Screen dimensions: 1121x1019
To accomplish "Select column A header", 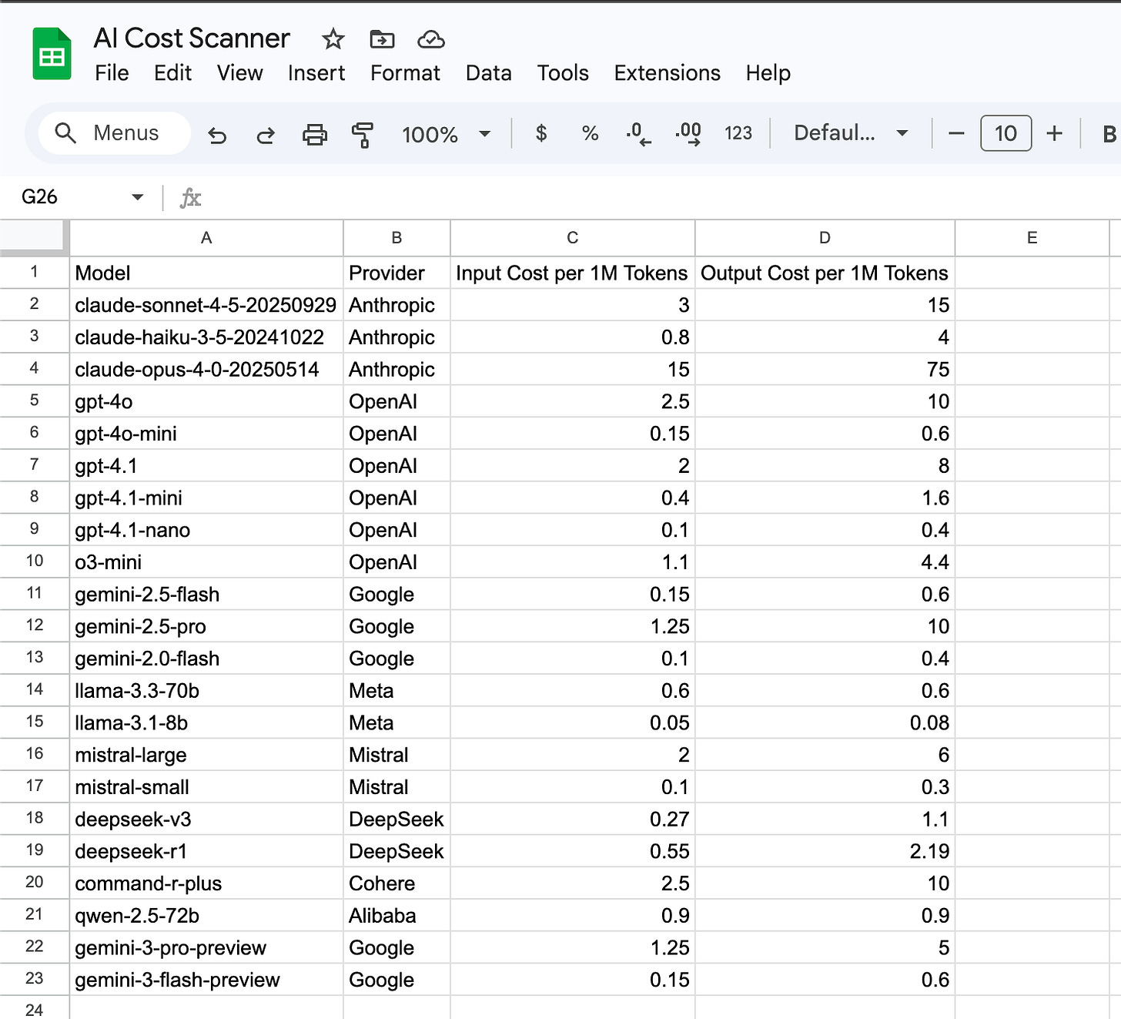I will pos(206,238).
